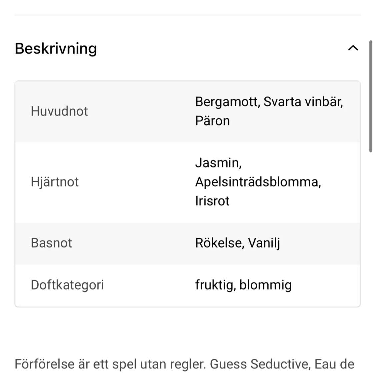Click the Svarta vinbär words

pyautogui.click(x=303, y=102)
